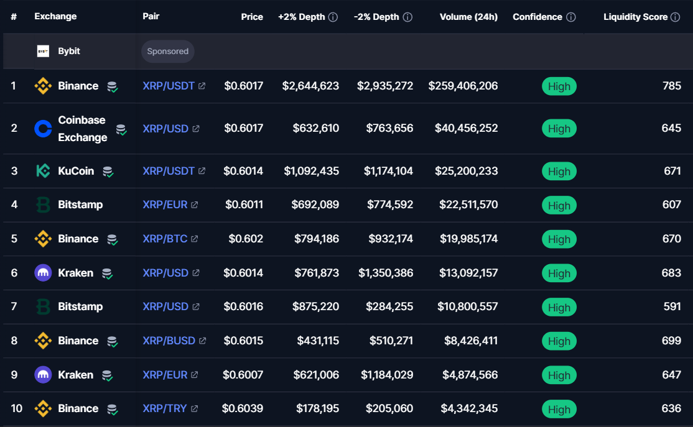The width and height of the screenshot is (693, 427).
Task: Open the Coinbase XRP/USD pair link
Action: (x=165, y=129)
